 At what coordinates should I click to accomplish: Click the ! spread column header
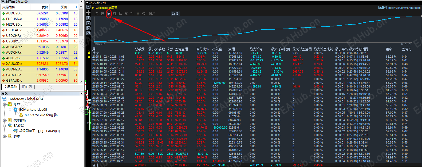point(74,7)
